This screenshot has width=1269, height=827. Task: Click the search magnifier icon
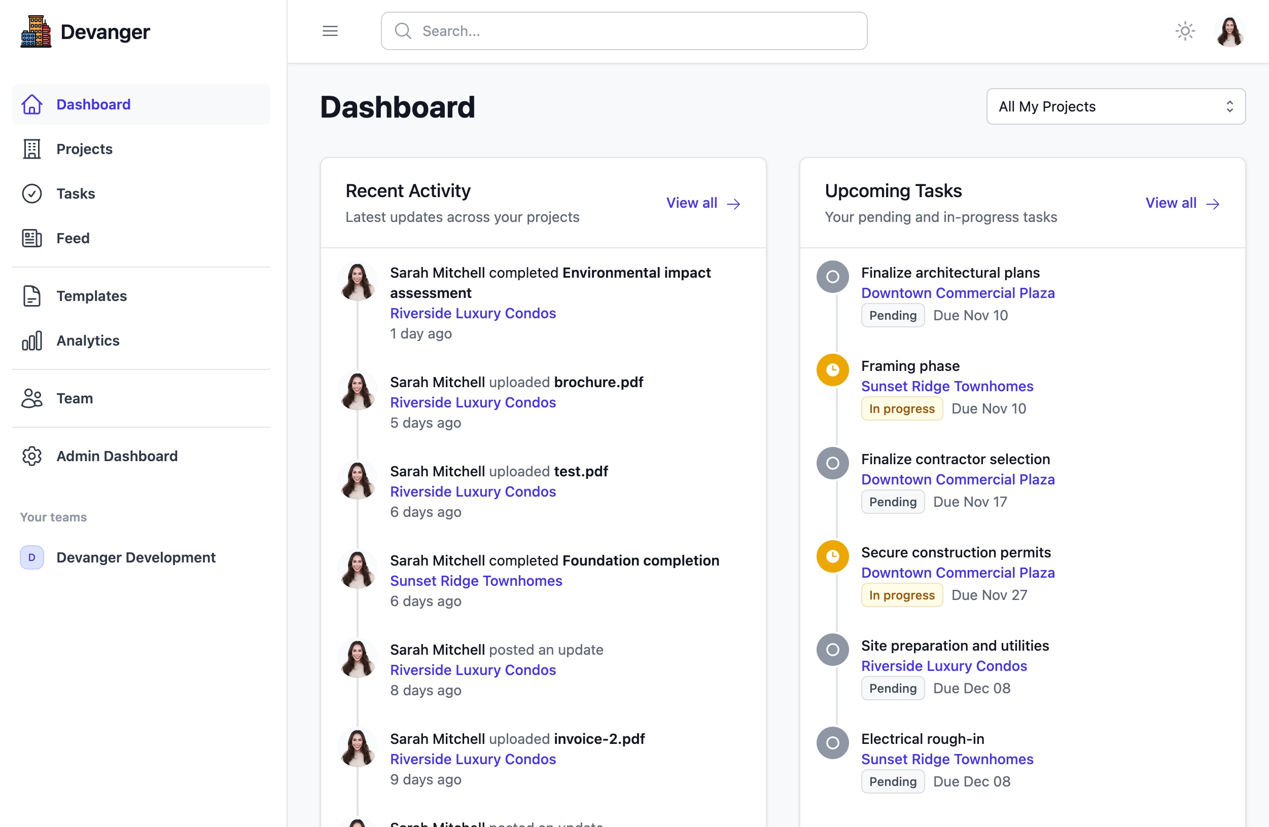click(x=403, y=31)
